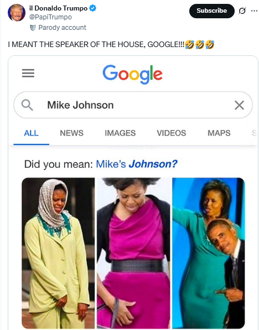Image resolution: width=259 pixels, height=330 pixels.
Task: Click the search magnifier icon
Action: click(27, 105)
